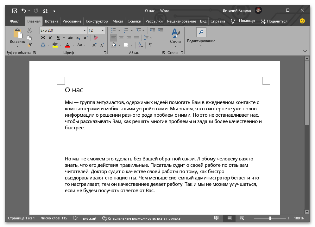
Task: Switch to the Вставка tab
Action: [51, 21]
